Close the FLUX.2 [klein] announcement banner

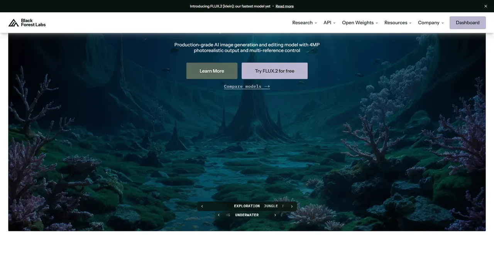pyautogui.click(x=486, y=6)
